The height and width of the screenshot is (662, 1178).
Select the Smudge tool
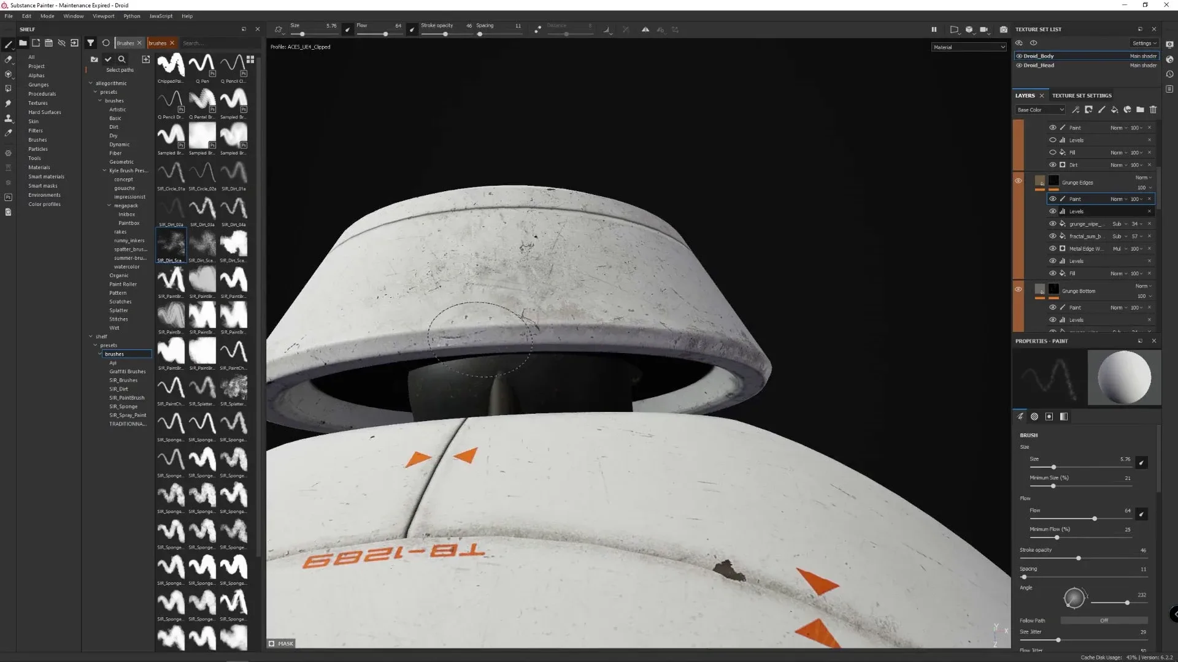pyautogui.click(x=8, y=104)
